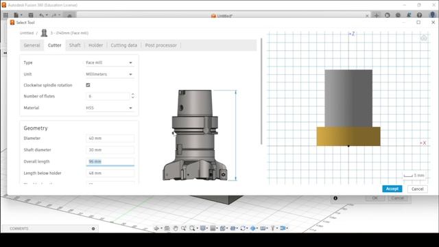Screen dimensions: 439x247
Task: Switch to the Cutter tab
Action: [x=55, y=45]
